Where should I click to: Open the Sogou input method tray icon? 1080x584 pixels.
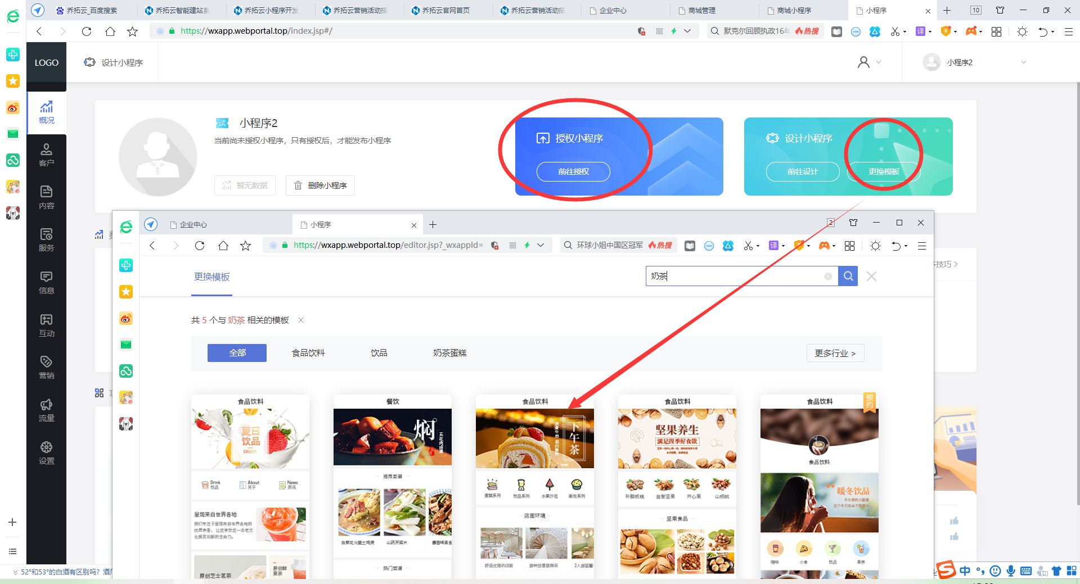point(947,570)
